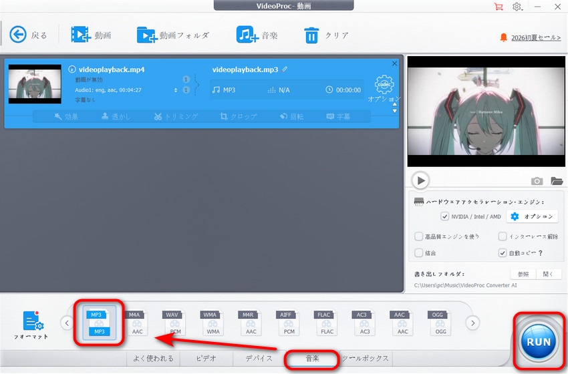This screenshot has height=374, width=568.
Task: Choose the WMA format
Action: point(212,322)
